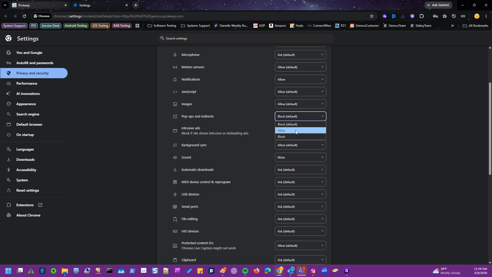Open Google Password Manager key icon
492x277 pixels.
435,16
